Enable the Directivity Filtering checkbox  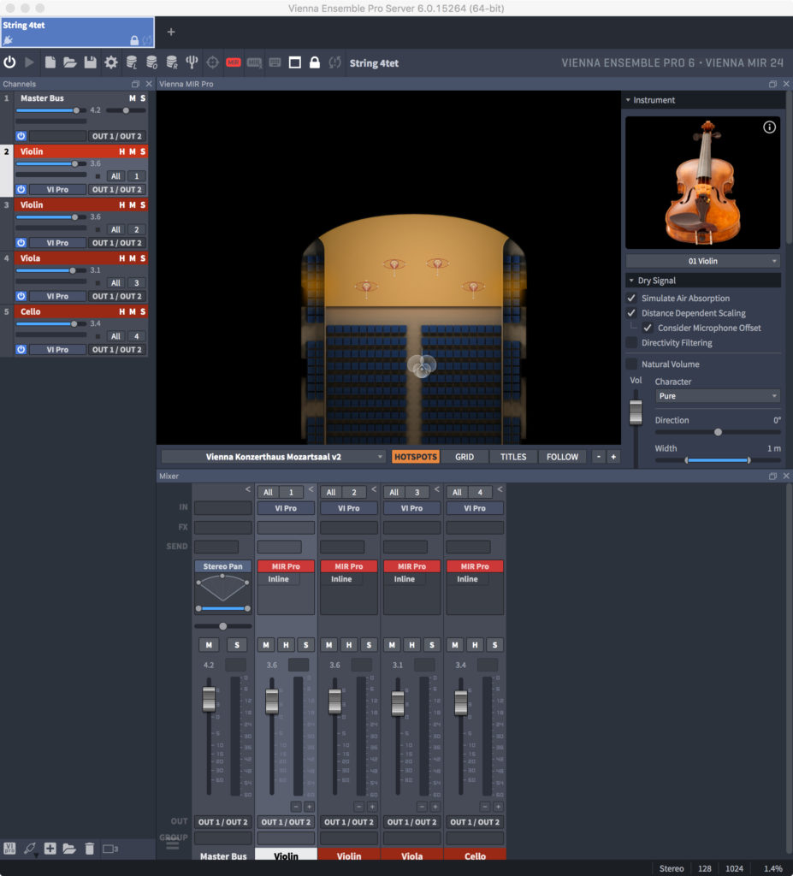(631, 343)
